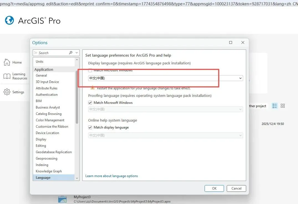Screen dimensions: 298x204
Task: Select Editing options
Action: coord(41,146)
